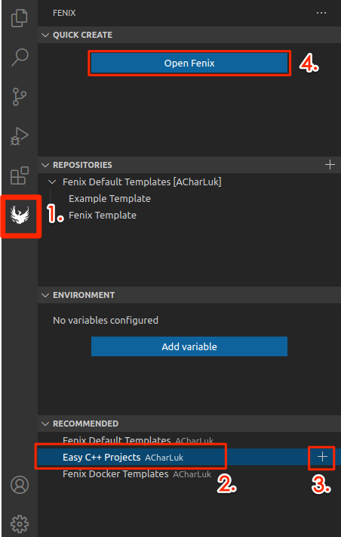Click the Add variable button

(189, 346)
